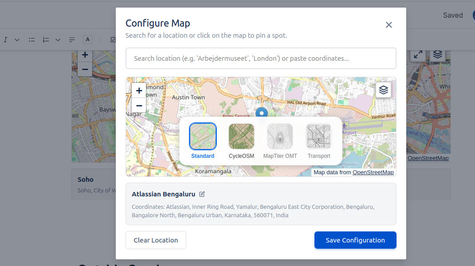Open the text color picker
475x266 pixels.
click(87, 39)
